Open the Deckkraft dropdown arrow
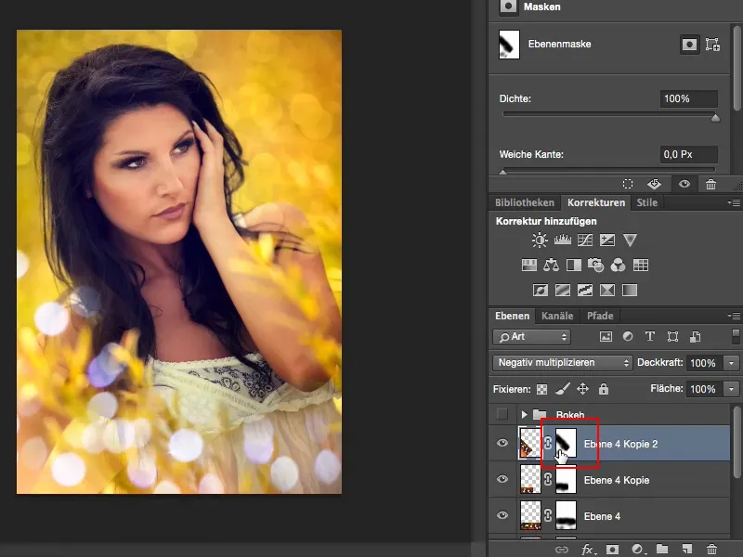 coord(733,363)
